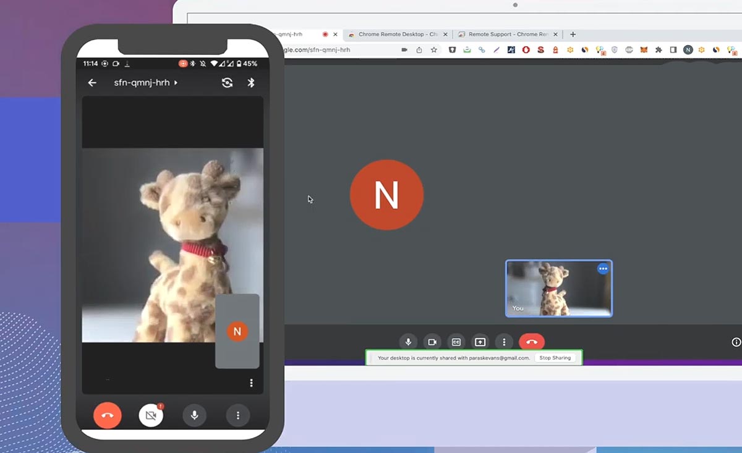
Task: Click the large N participant avatar
Action: click(386, 195)
